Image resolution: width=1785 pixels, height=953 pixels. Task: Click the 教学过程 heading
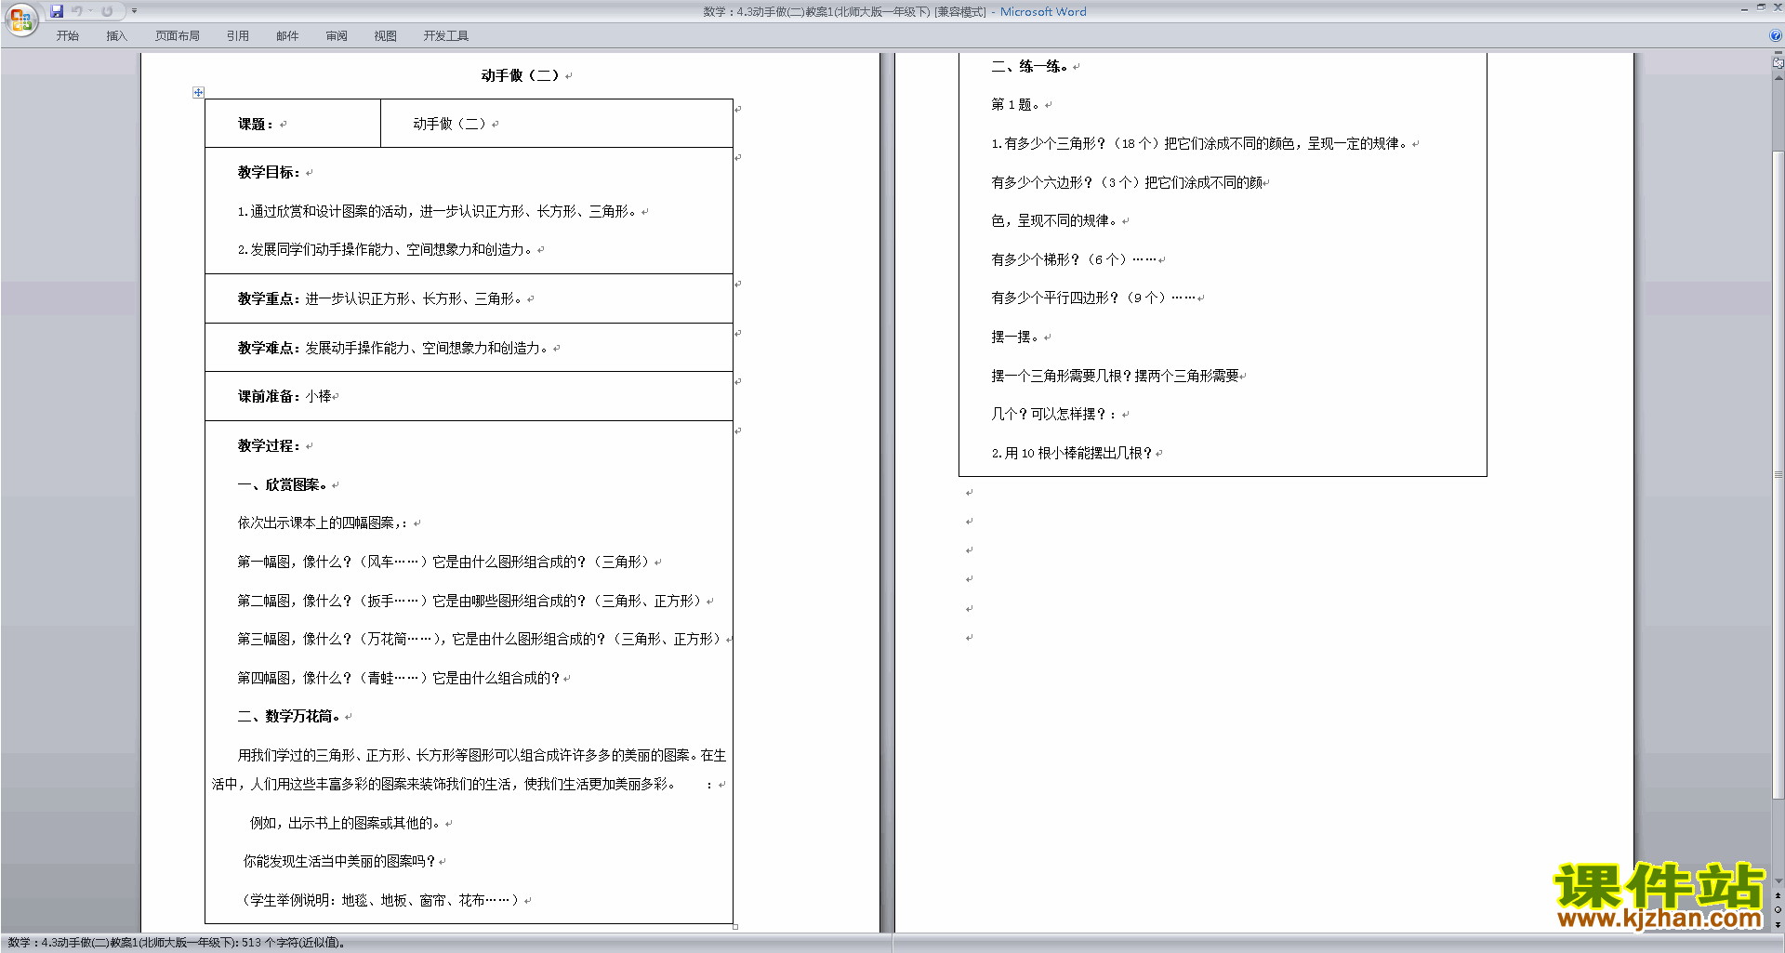269,445
